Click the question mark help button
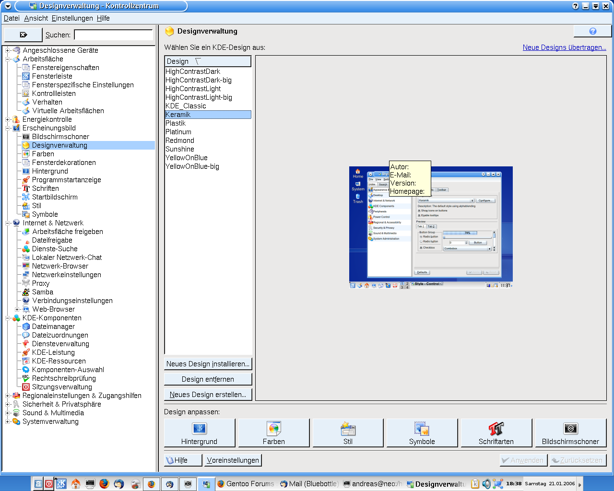 (592, 31)
